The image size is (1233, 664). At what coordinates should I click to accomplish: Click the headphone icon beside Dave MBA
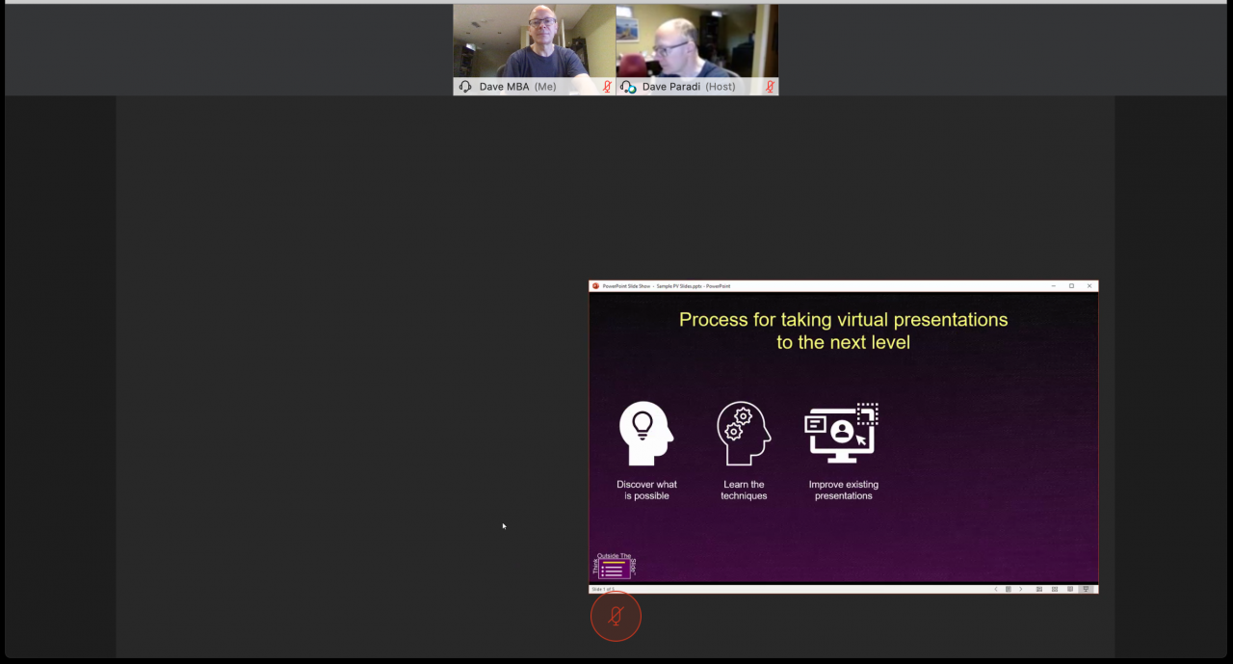[x=465, y=87]
